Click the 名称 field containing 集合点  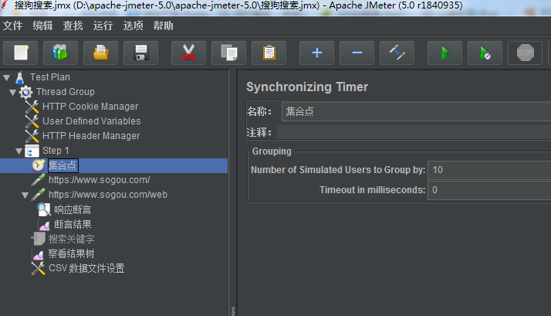point(416,112)
